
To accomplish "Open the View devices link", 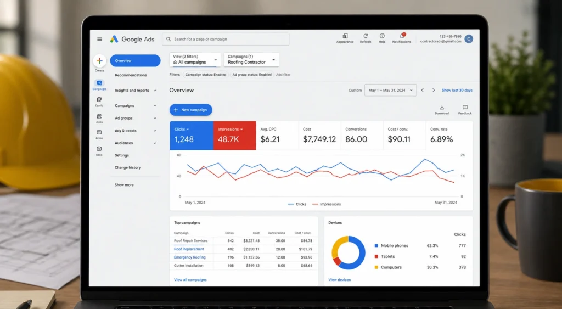I will click(339, 280).
